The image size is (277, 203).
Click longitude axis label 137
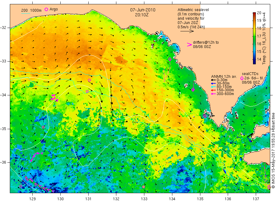pyautogui.click(x=256, y=199)
